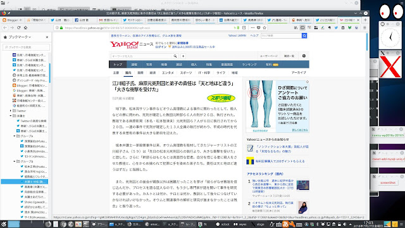
Task: Open ranking item 2 person thumbnail
Action: point(302,207)
